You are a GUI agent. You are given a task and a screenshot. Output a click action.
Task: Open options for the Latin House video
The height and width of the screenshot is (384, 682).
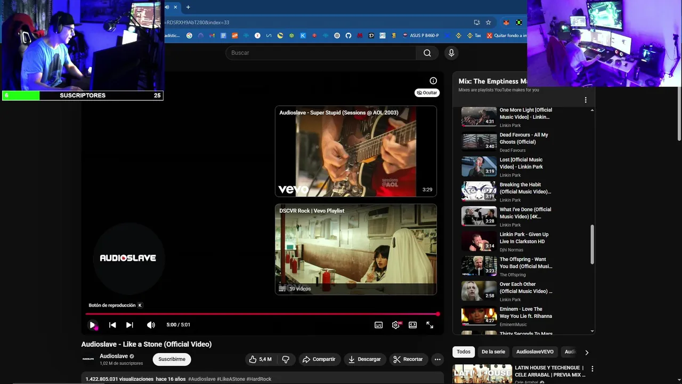coord(592,369)
